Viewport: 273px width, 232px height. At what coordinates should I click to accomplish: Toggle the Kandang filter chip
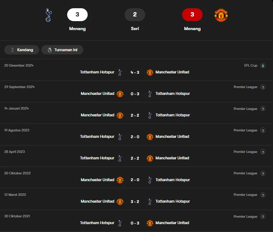click(x=21, y=50)
